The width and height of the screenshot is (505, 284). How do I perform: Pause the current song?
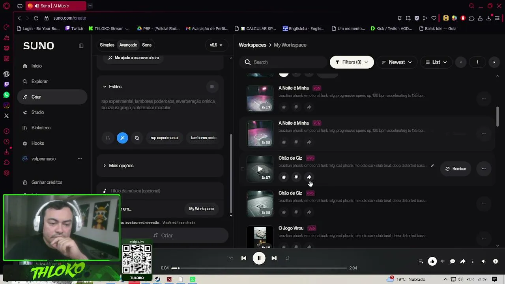tap(259, 258)
